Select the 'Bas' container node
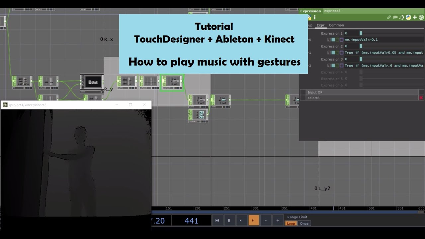 pyautogui.click(x=93, y=83)
